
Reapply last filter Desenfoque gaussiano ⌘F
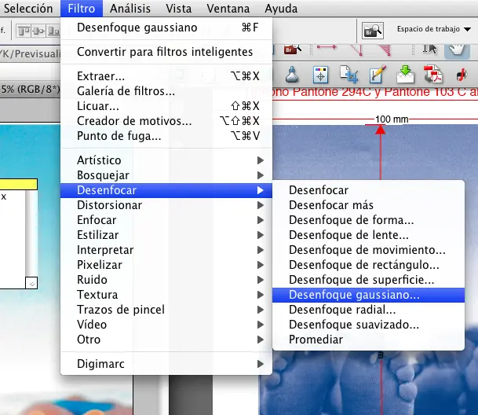coord(166,28)
